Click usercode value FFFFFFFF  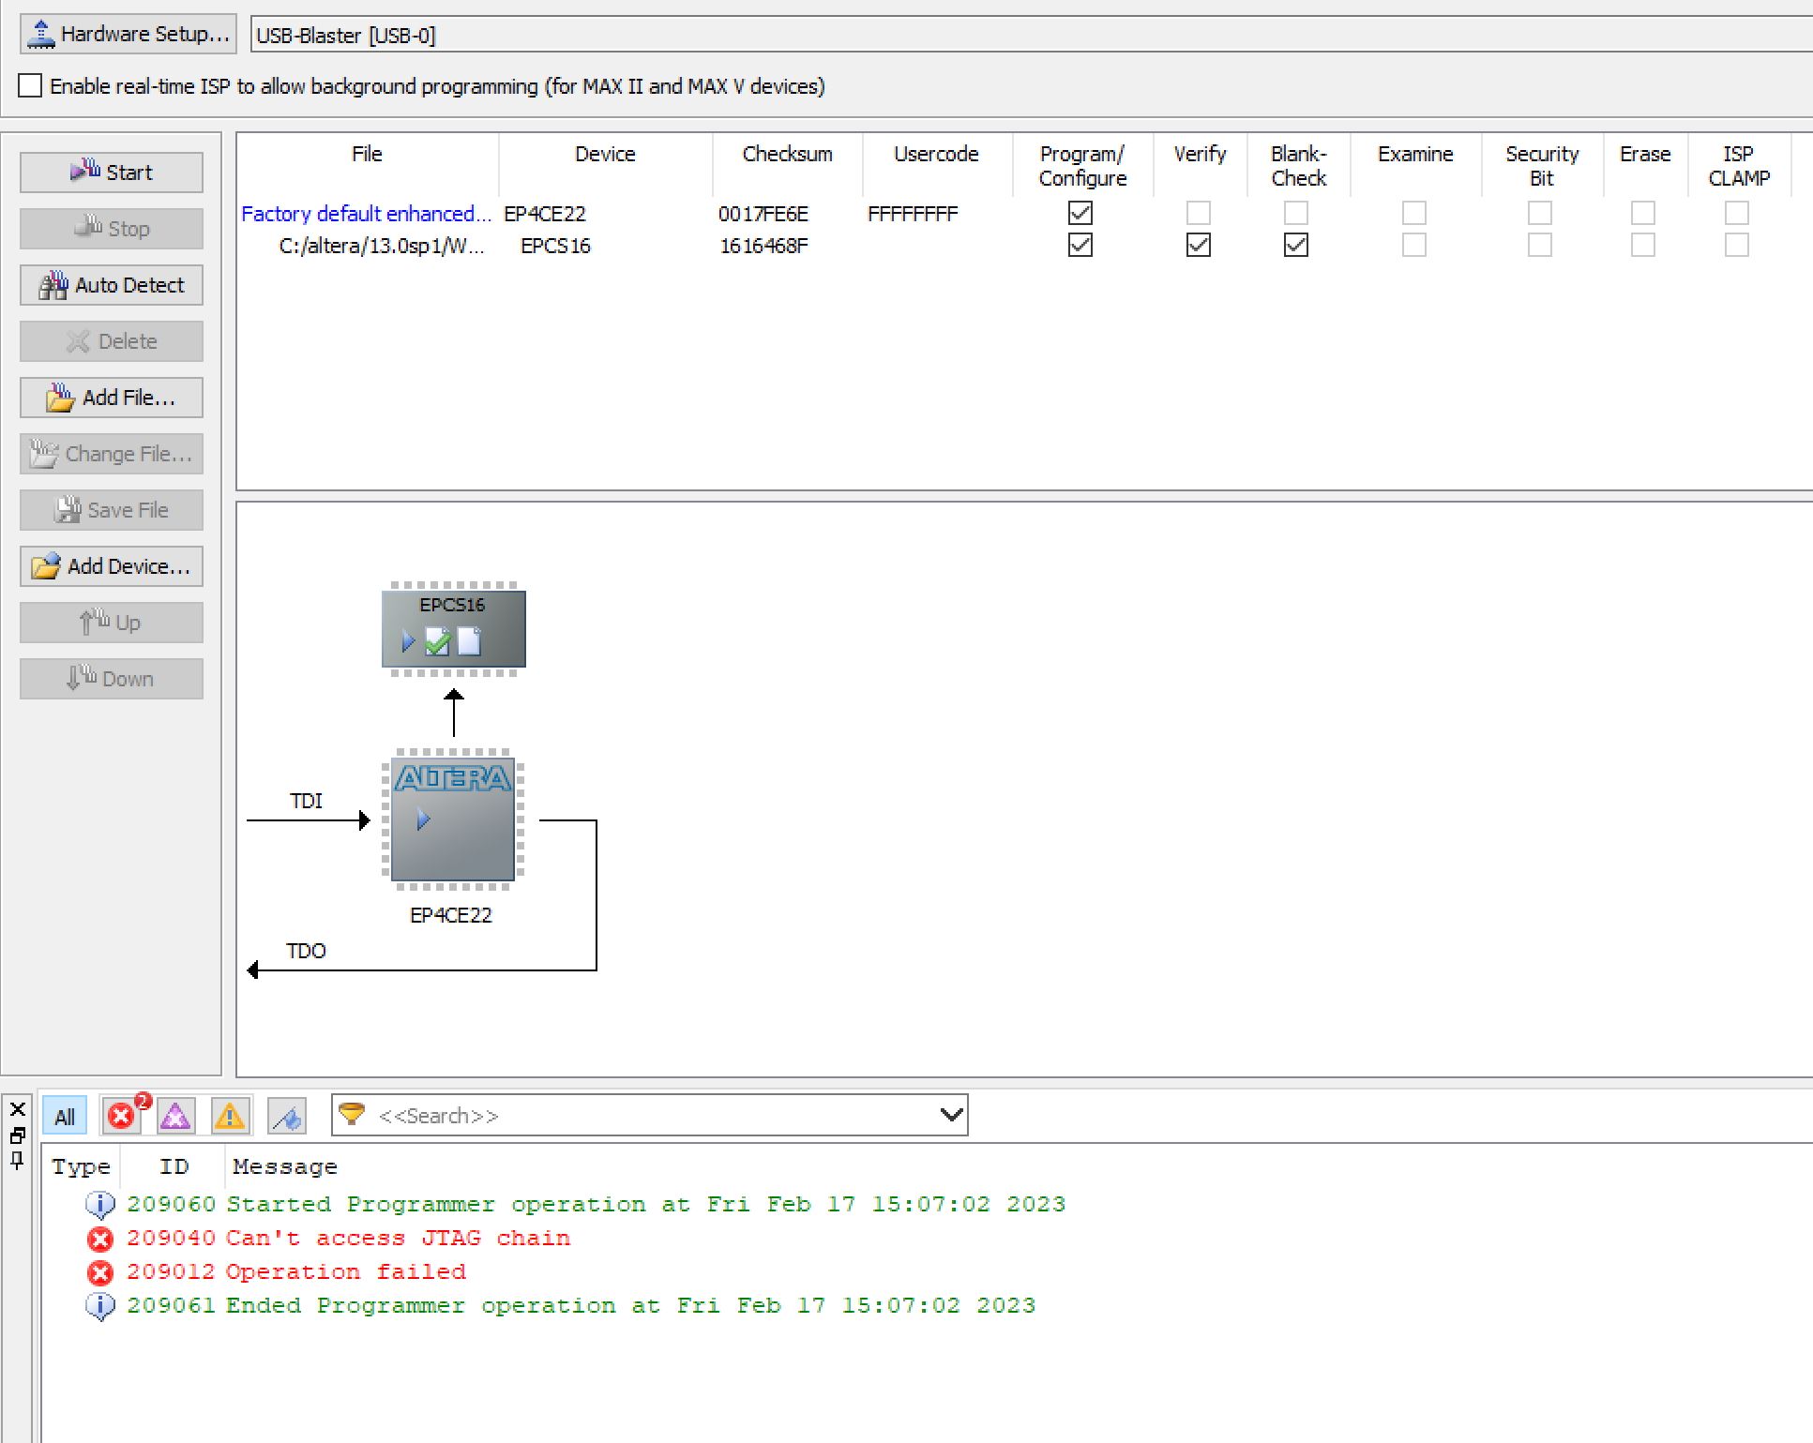click(913, 214)
